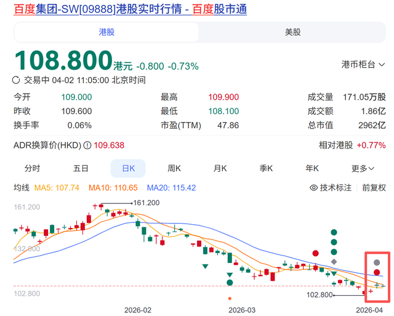This screenshot has height=316, width=394.
Task: Click the gray dot marker in red box
Action: [x=377, y=262]
